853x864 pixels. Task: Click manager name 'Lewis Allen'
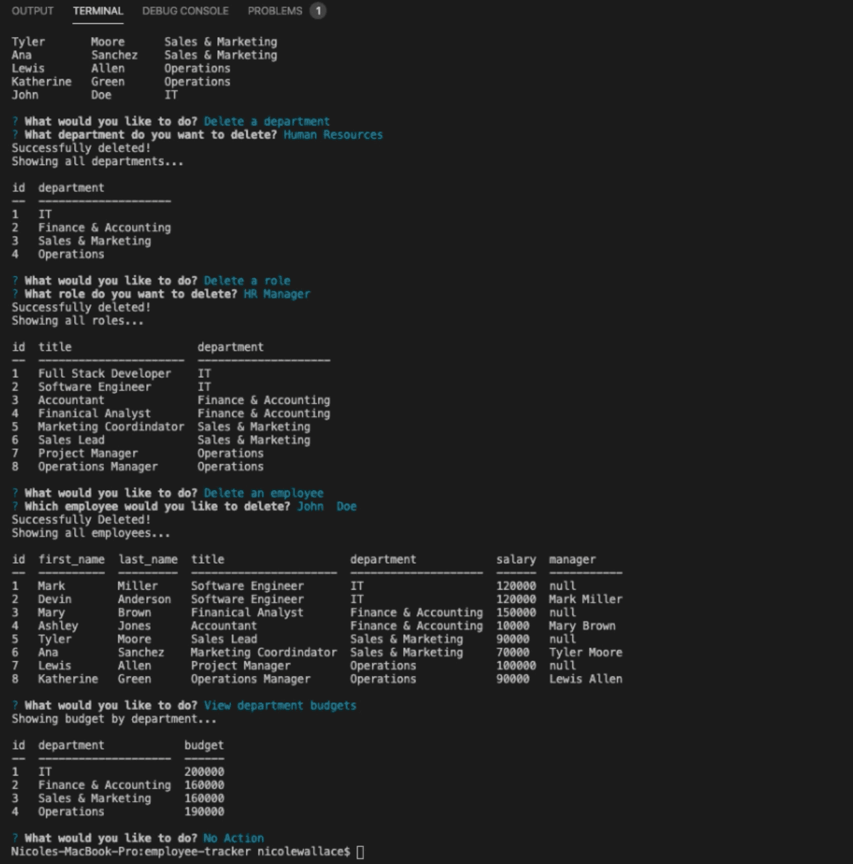[586, 679]
